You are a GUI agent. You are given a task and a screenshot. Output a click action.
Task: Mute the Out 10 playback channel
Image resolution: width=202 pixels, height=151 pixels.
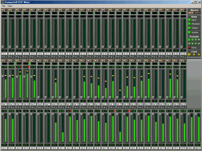tap(67, 60)
